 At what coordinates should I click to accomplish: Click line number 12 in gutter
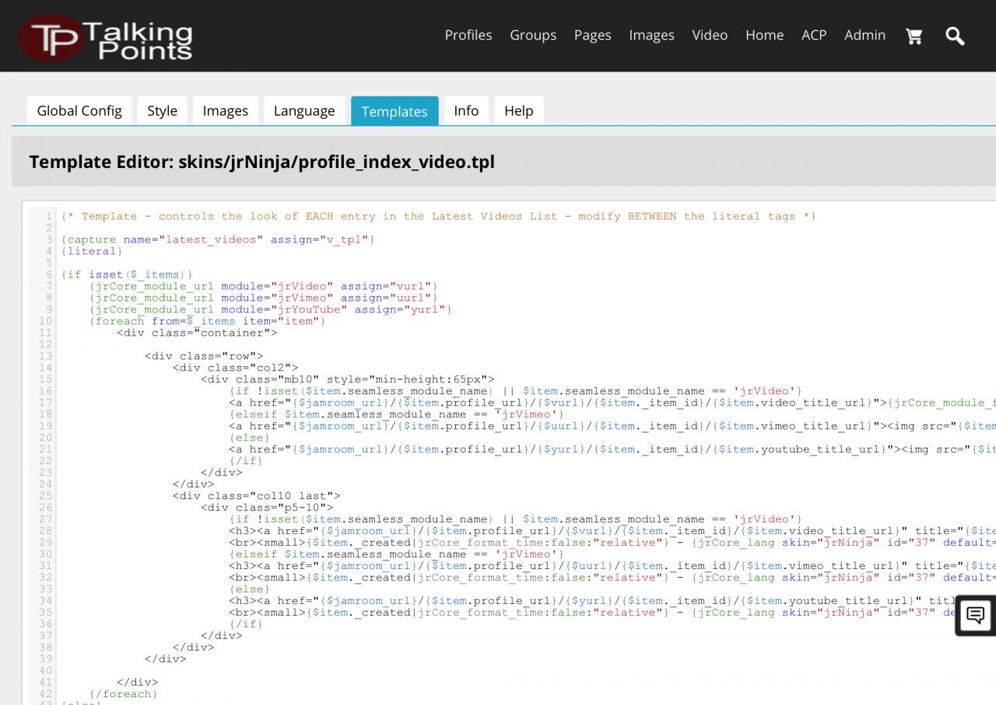pos(45,344)
